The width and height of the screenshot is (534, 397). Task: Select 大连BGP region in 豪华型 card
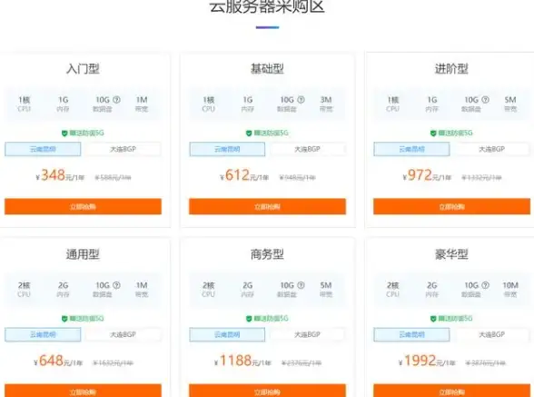pyautogui.click(x=492, y=334)
